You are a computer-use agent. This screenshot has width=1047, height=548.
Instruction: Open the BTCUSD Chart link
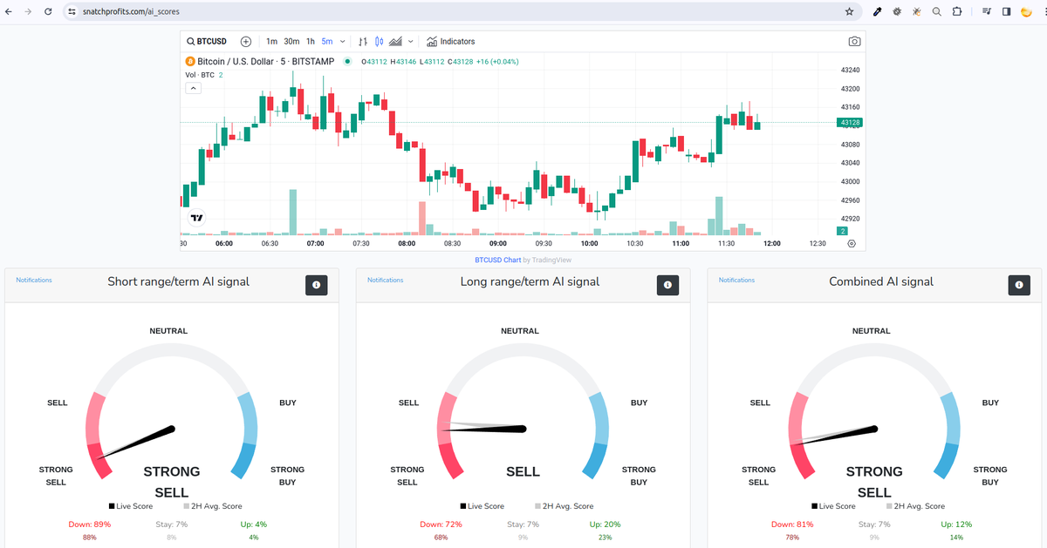497,260
